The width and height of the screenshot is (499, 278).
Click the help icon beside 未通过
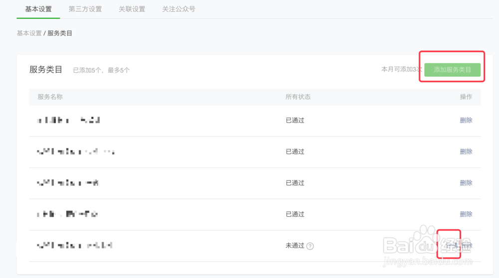pos(310,246)
